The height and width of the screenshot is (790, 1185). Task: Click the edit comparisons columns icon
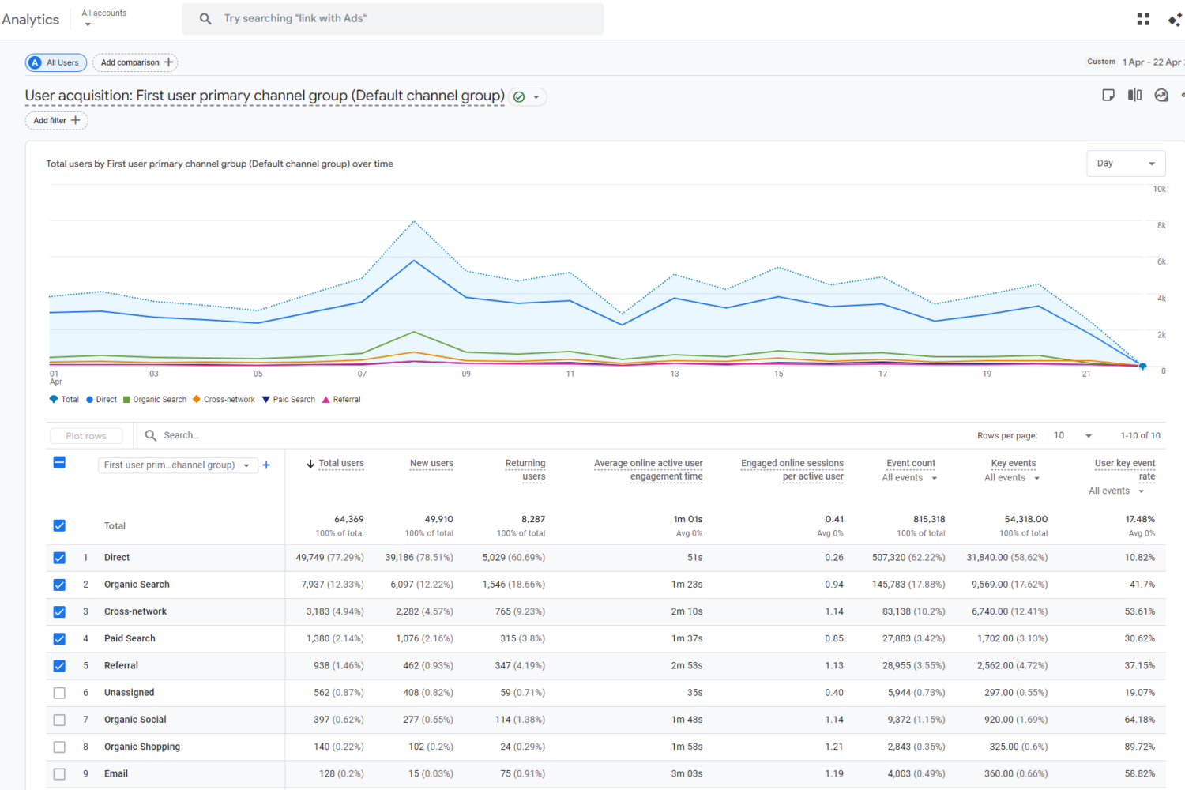click(x=1134, y=95)
